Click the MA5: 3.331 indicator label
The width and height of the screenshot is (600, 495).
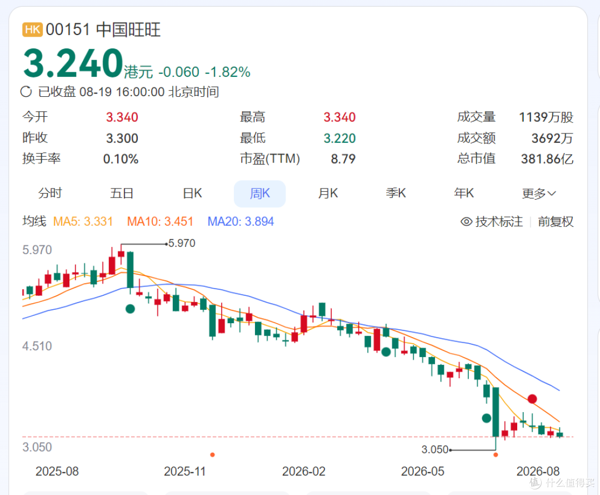(x=83, y=221)
